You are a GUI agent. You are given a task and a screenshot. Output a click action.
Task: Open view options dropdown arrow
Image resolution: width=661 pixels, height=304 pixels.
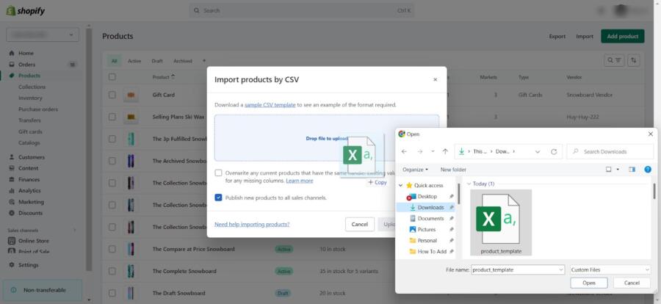[618, 170]
